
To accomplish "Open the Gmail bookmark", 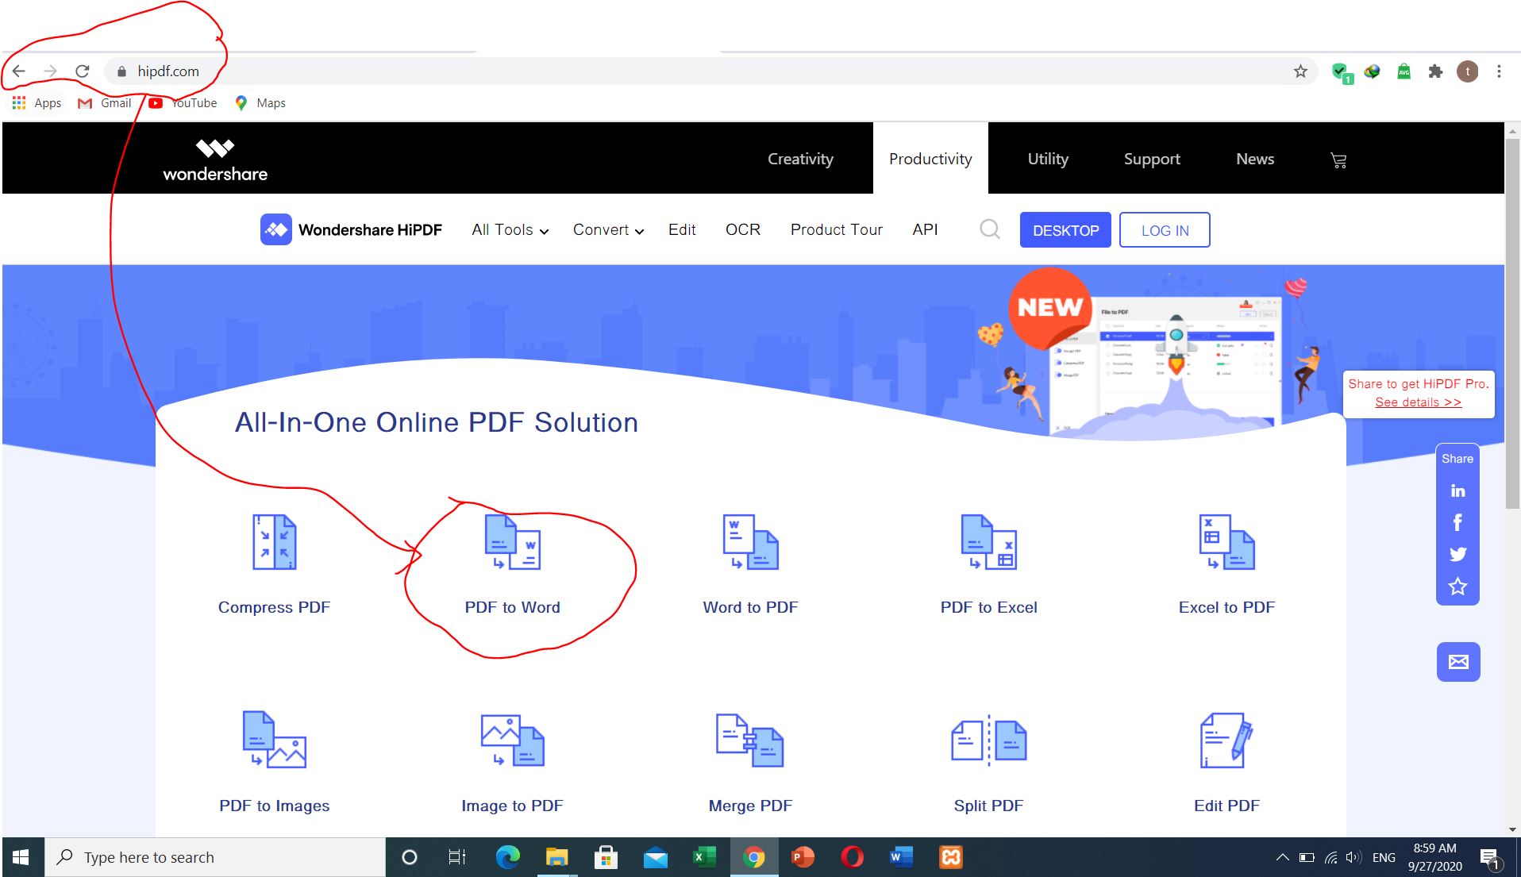I will (x=104, y=103).
